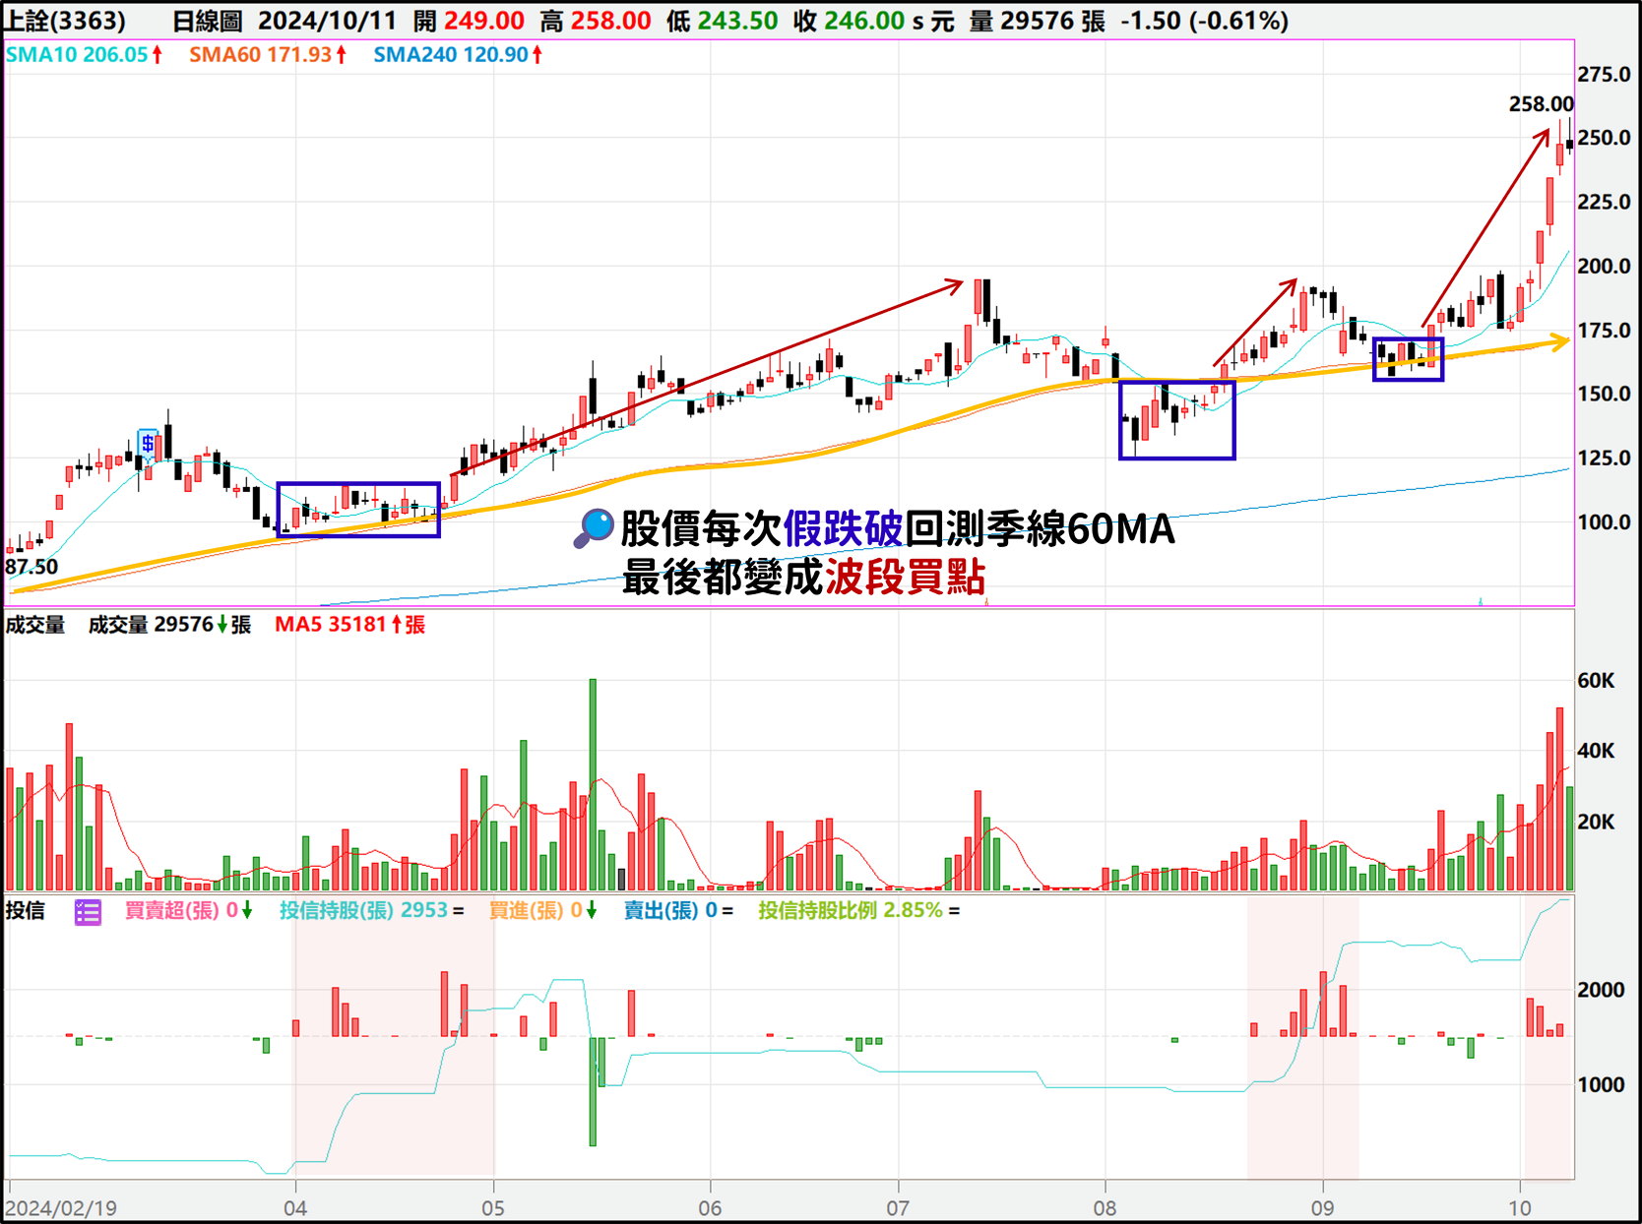
Task: Click the volume value 29576 張 in header
Action: point(1052,21)
